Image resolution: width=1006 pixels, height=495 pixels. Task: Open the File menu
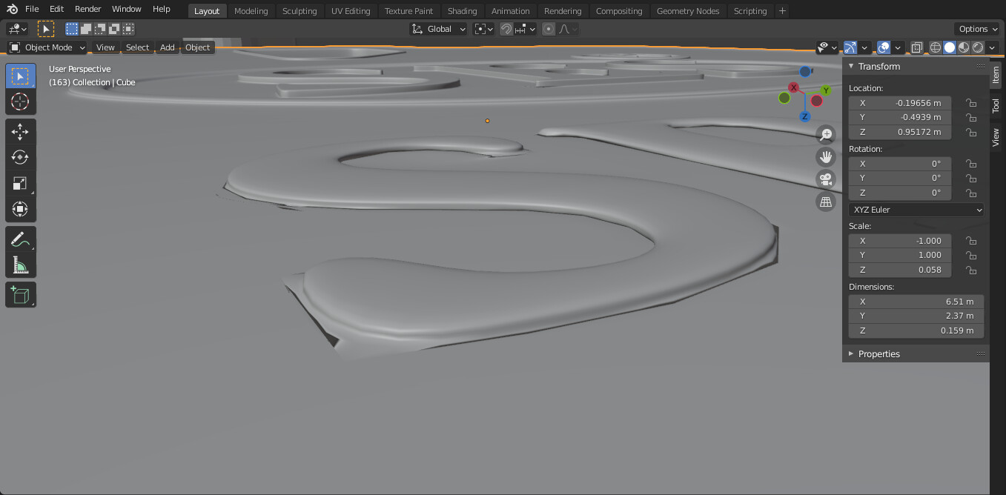click(32, 9)
